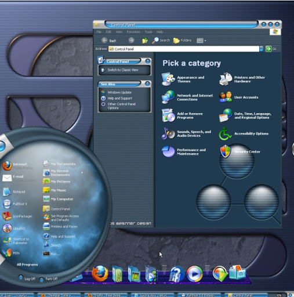Toggle the Folders pane button
This screenshot has width=294, height=297.
[182, 40]
